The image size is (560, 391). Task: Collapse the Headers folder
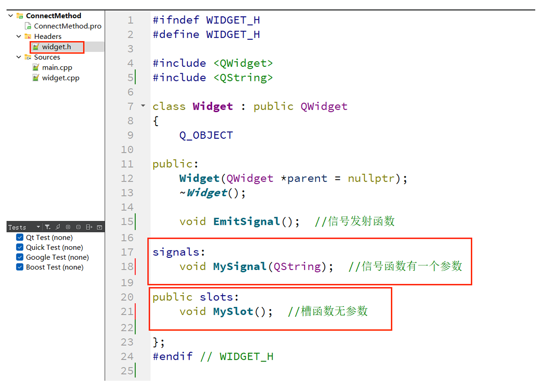click(x=18, y=36)
